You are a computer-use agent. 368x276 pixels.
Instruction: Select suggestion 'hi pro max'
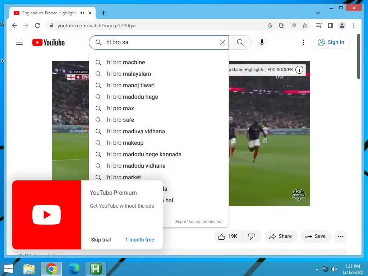[x=159, y=108]
